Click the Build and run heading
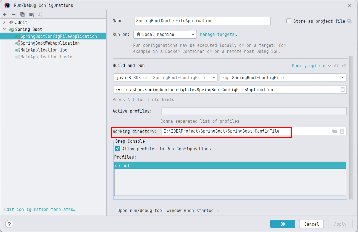358x232 pixels. [x=129, y=66]
